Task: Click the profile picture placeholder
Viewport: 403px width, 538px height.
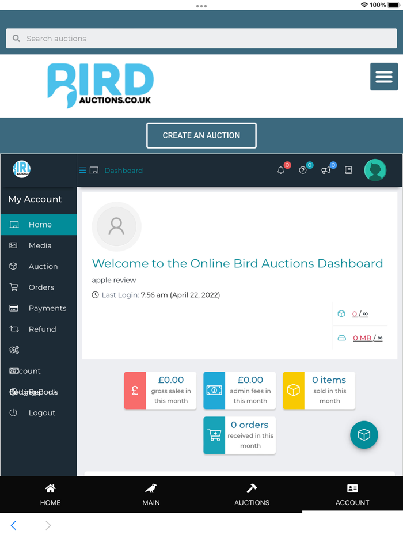Action: click(117, 226)
